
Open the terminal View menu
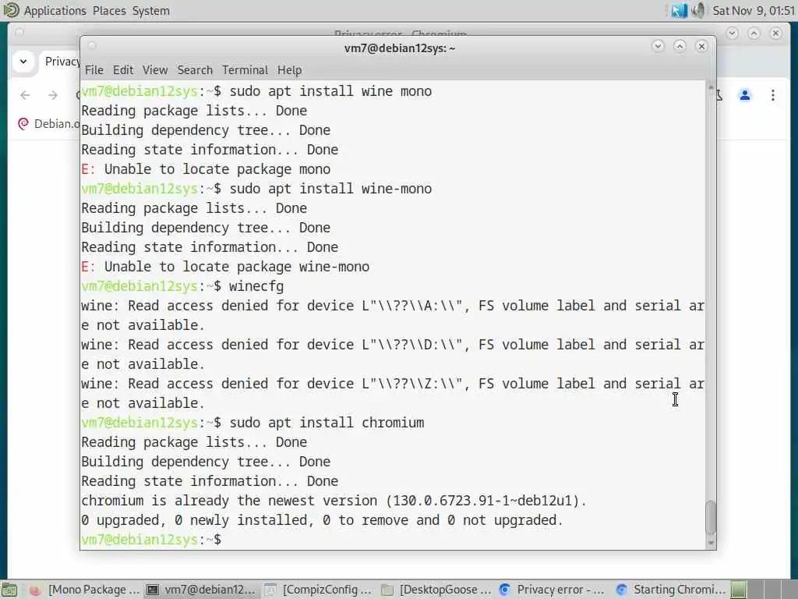[x=155, y=69]
